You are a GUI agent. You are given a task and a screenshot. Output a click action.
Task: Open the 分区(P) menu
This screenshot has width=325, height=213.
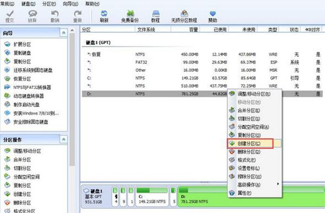(x=49, y=4)
